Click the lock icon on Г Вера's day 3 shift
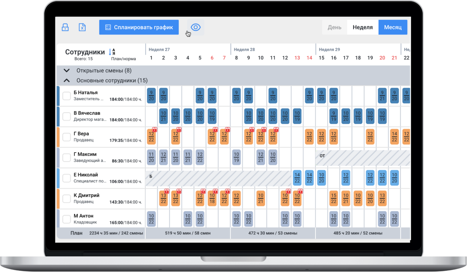The image size is (467, 272). pyautogui.click(x=179, y=130)
